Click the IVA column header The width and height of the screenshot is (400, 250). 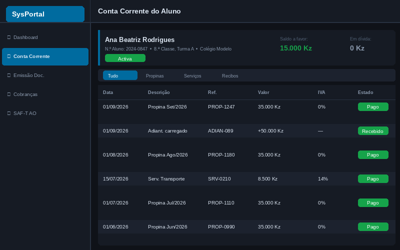(x=321, y=92)
